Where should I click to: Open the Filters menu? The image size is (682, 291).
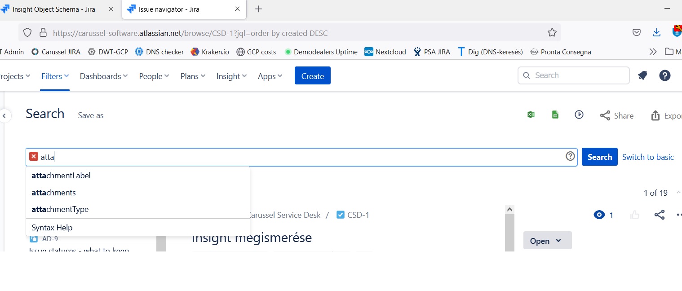51,76
